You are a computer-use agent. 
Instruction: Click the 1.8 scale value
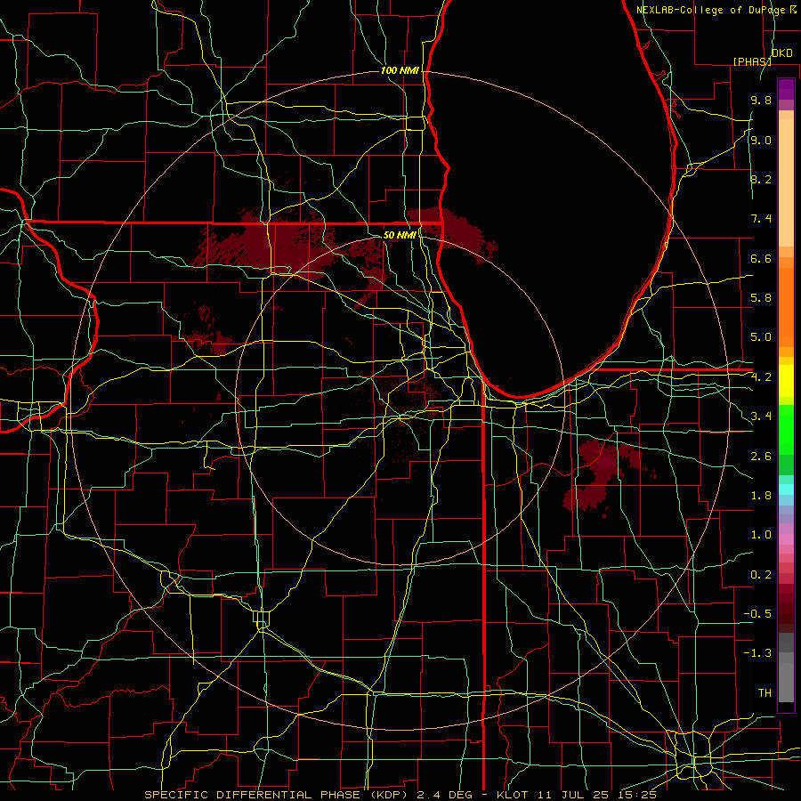click(761, 496)
